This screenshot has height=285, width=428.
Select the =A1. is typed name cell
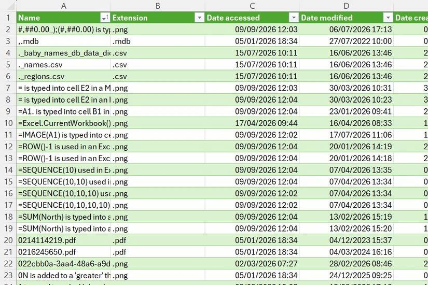[64, 111]
